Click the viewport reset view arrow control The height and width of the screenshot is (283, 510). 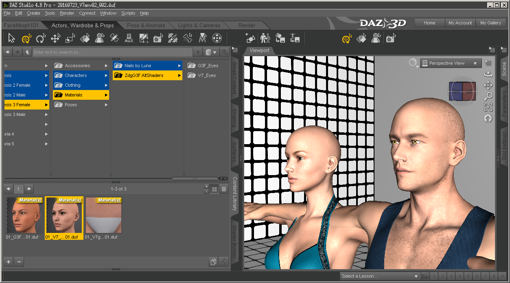pyautogui.click(x=488, y=118)
